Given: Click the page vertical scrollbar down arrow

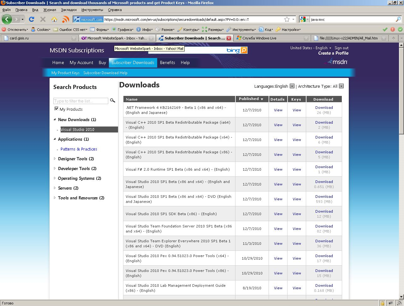Looking at the screenshot, I should pyautogui.click(x=401, y=297).
